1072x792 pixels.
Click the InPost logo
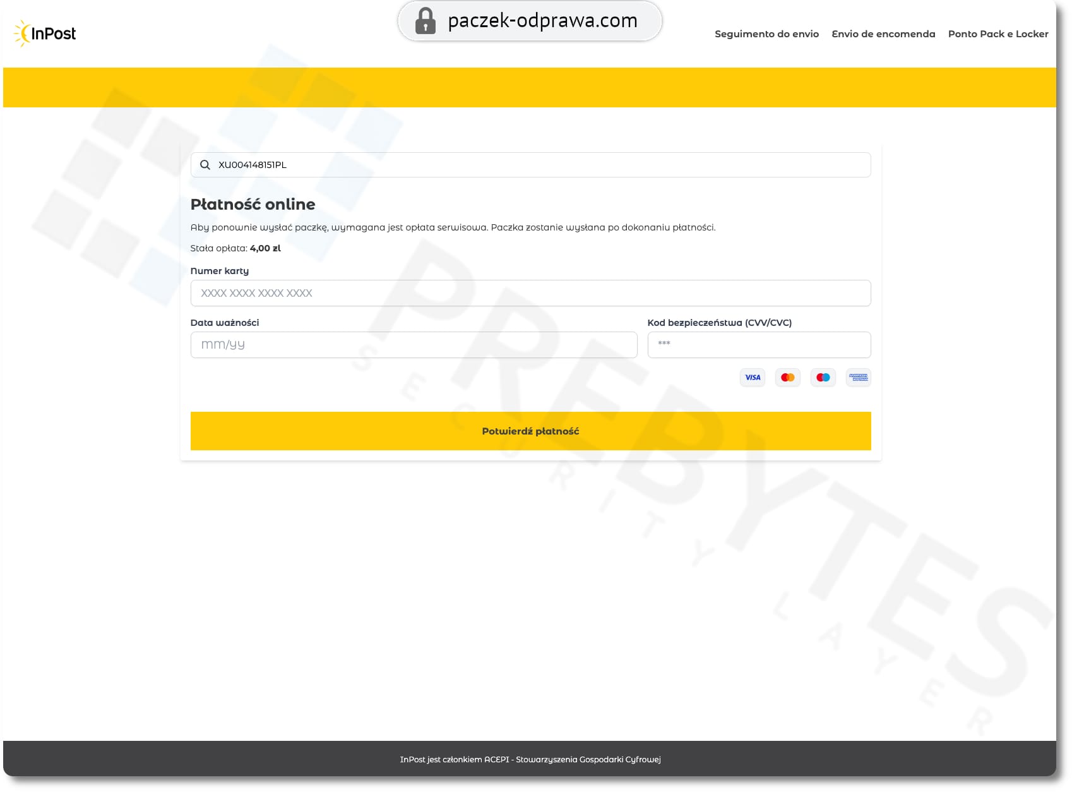tap(45, 33)
